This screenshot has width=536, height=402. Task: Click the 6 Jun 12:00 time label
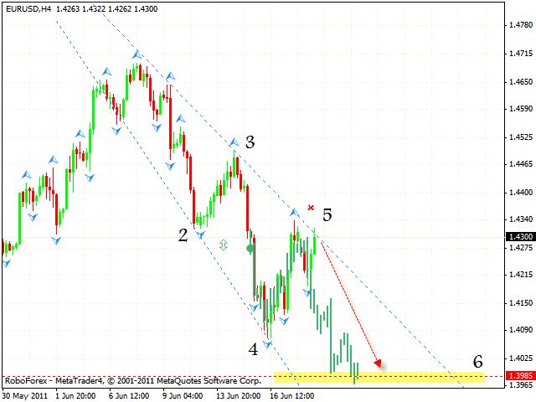pos(129,396)
